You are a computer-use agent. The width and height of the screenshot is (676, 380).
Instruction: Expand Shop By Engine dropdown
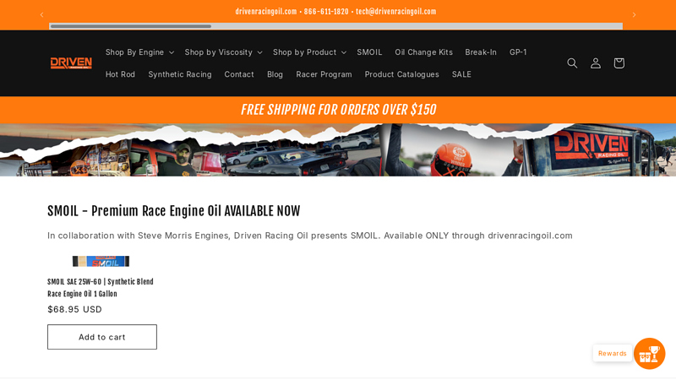click(139, 52)
